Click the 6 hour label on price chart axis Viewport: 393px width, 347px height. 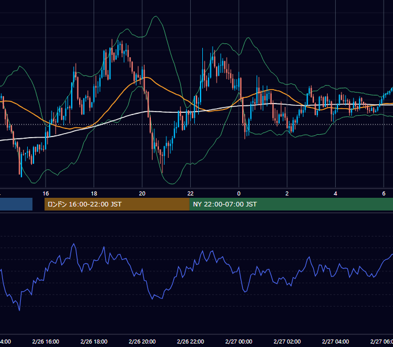(384, 194)
